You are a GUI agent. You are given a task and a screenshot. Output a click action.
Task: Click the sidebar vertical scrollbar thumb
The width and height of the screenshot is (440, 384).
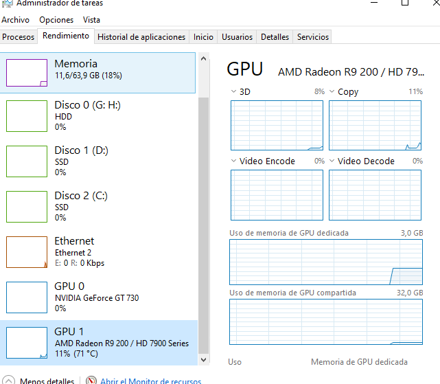pyautogui.click(x=204, y=225)
